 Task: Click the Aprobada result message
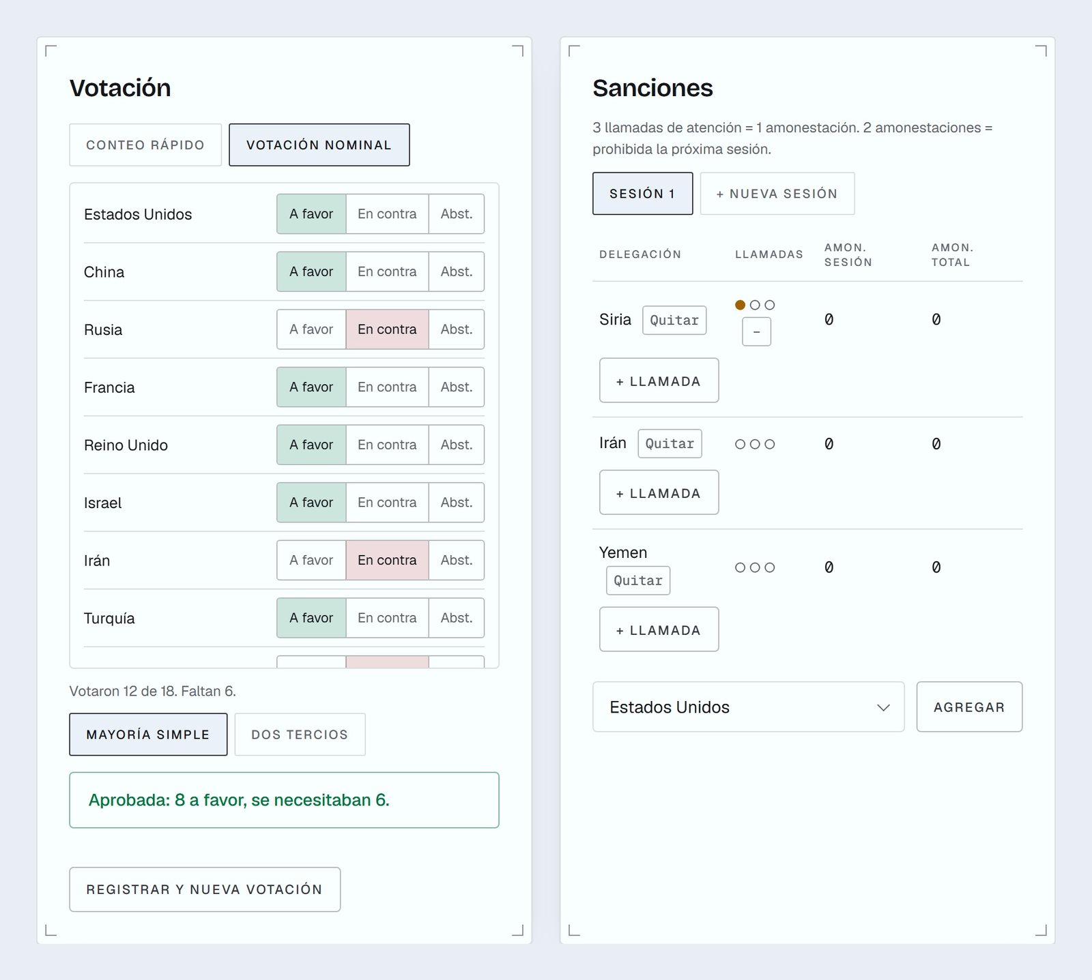(284, 800)
